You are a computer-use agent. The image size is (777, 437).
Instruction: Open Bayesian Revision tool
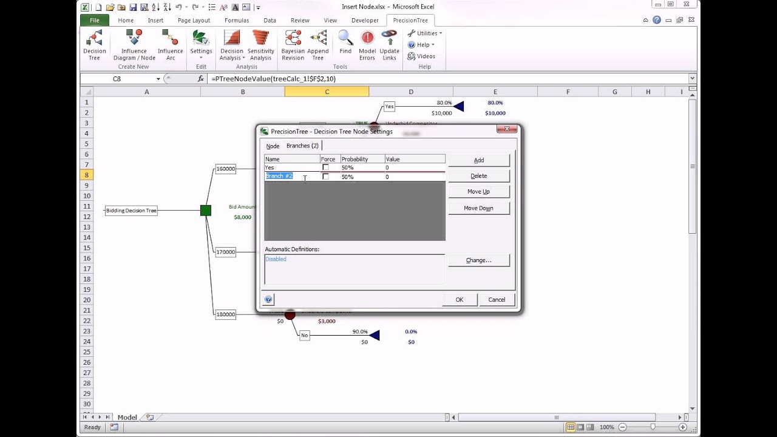[293, 46]
